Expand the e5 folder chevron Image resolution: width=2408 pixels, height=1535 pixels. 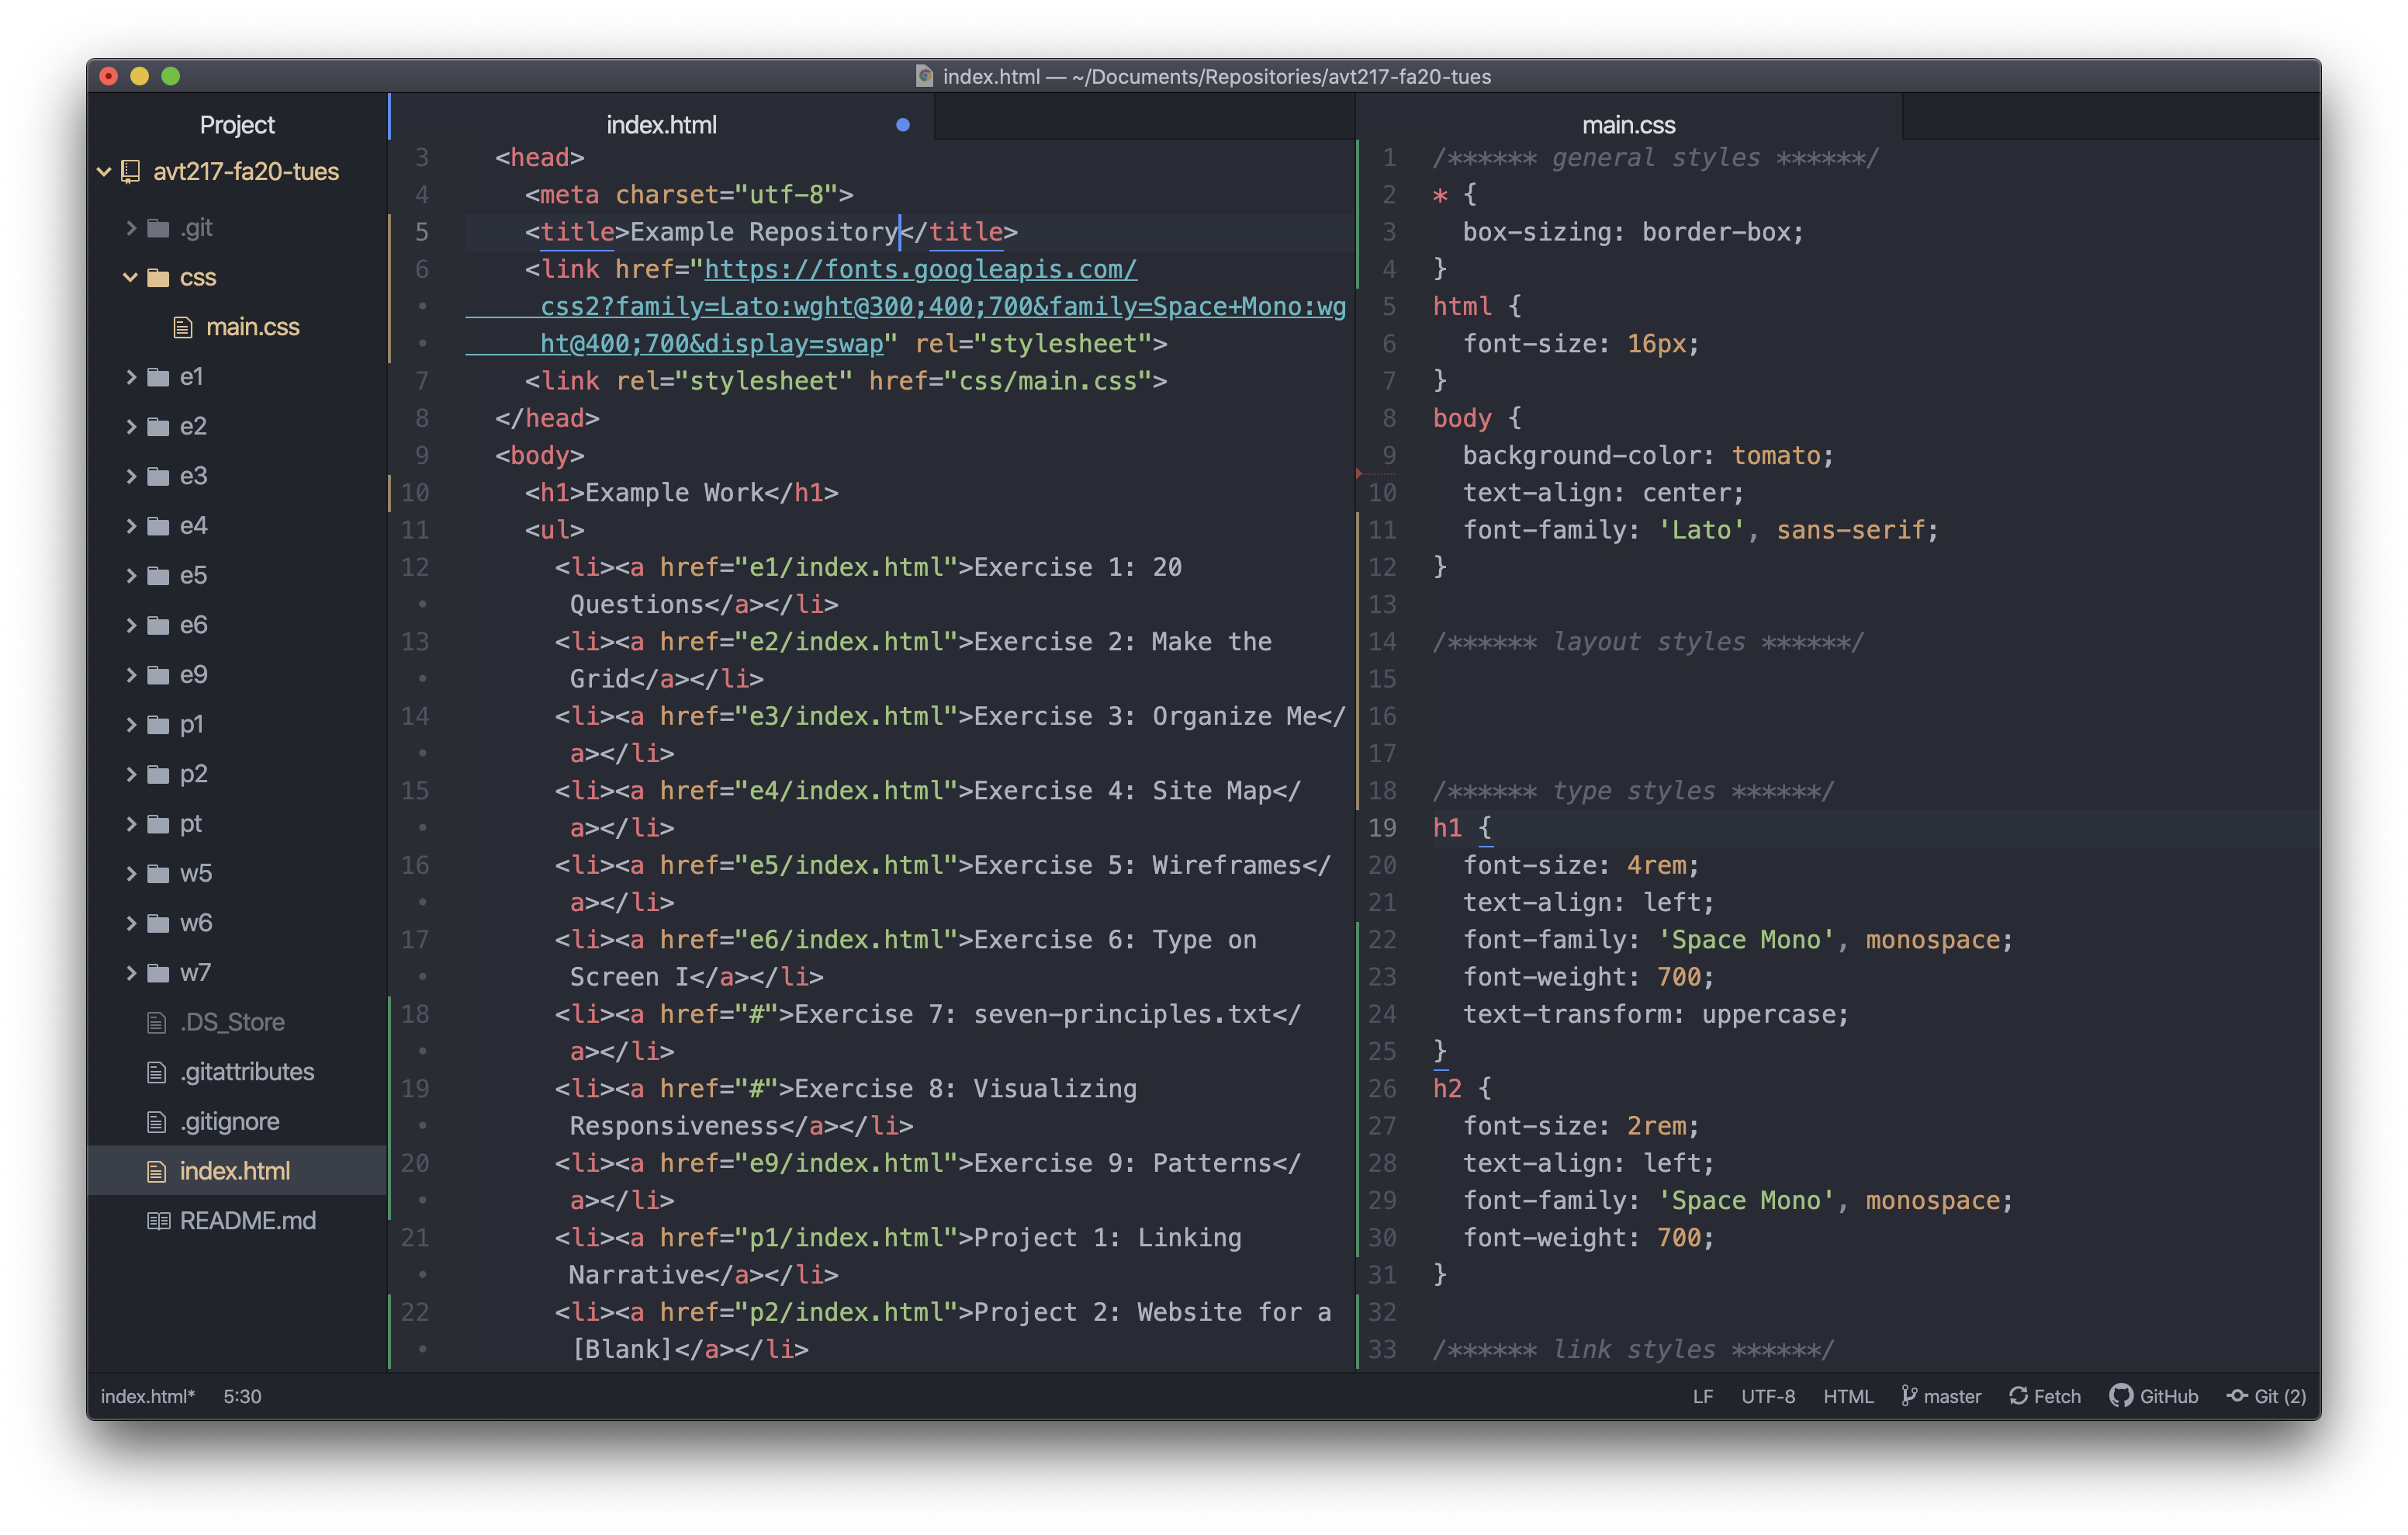(x=131, y=575)
